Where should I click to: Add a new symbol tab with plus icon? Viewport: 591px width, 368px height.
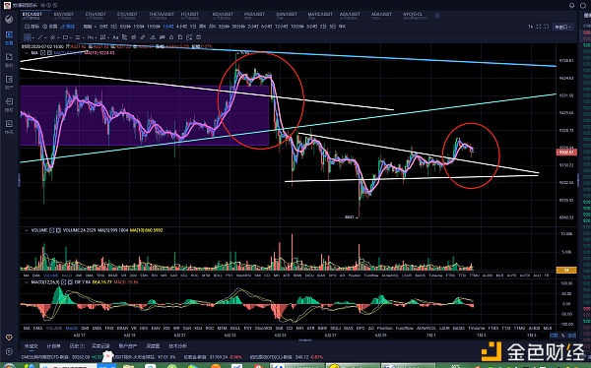(437, 16)
